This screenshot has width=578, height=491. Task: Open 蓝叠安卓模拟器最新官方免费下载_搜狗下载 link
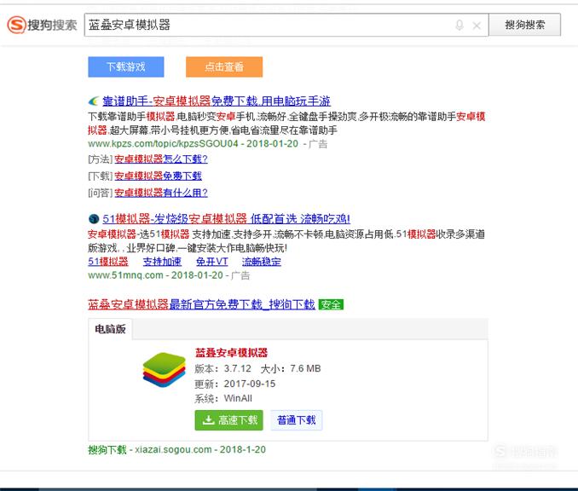pos(202,304)
